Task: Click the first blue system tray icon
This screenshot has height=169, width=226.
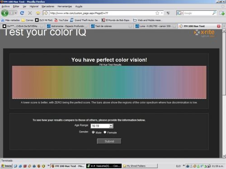Action: 188,166
